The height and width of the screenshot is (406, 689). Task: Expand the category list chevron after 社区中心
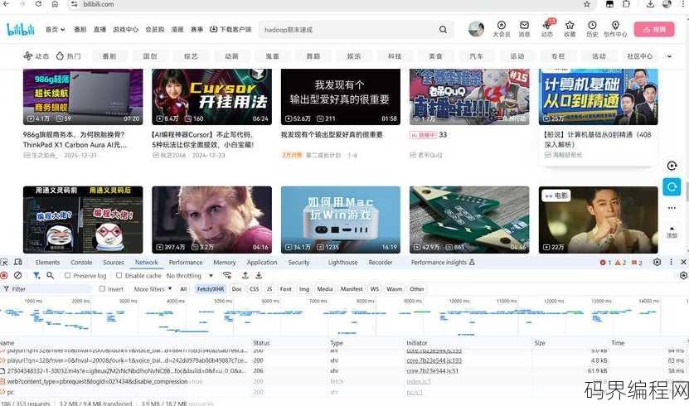point(669,56)
